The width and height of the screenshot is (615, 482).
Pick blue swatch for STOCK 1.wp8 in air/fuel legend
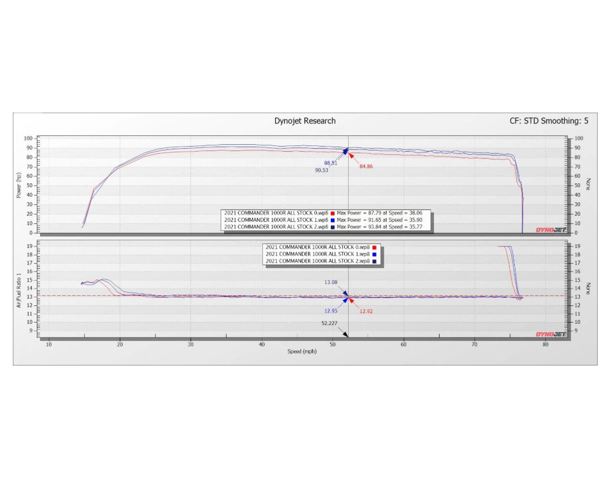pos(374,254)
